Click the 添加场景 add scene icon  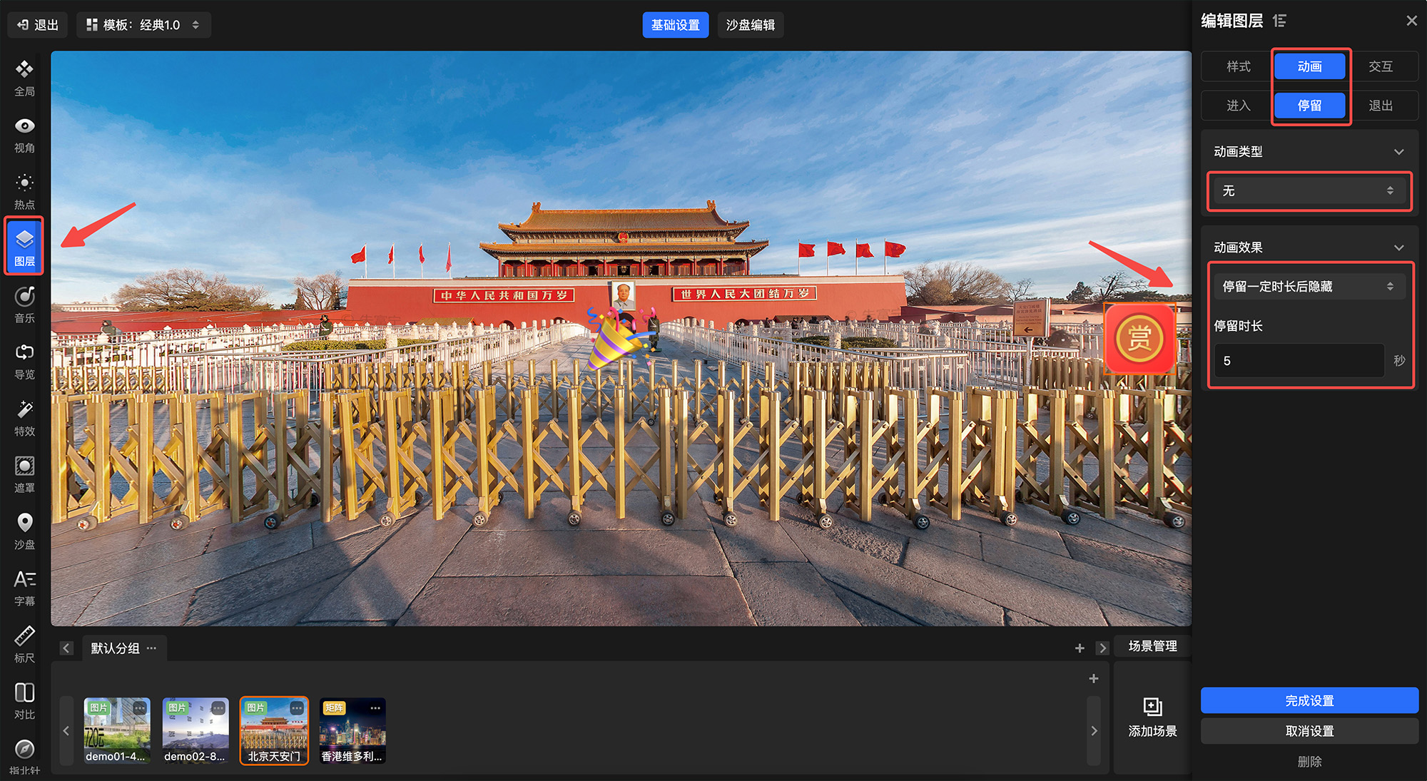pos(1152,707)
